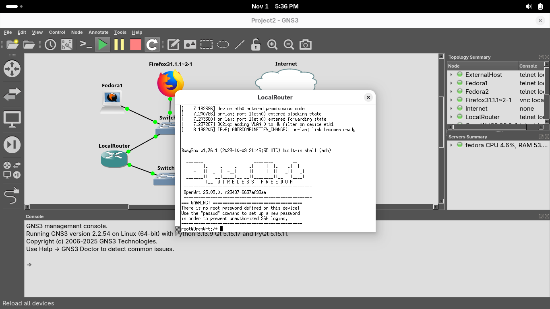Open the Annotate menu

[98, 32]
